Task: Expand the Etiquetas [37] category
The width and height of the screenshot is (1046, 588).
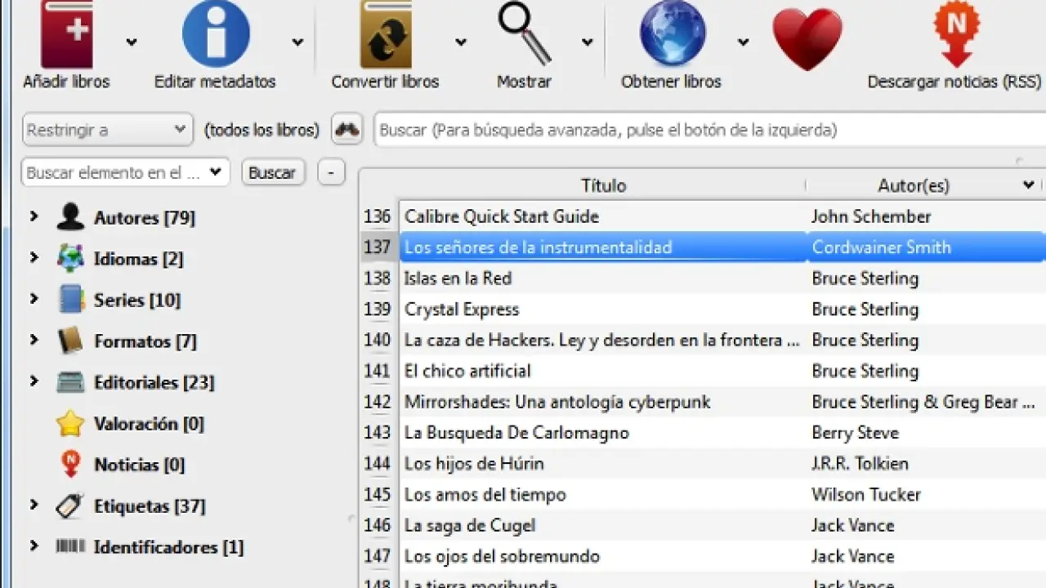Action: click(34, 506)
